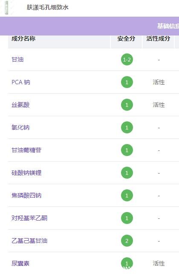Click the product bottle thumbnail image
The height and width of the screenshot is (274, 179).
tap(6, 8)
